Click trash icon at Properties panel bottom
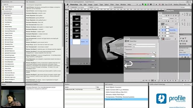The width and height of the screenshot is (193, 108). coord(155,80)
